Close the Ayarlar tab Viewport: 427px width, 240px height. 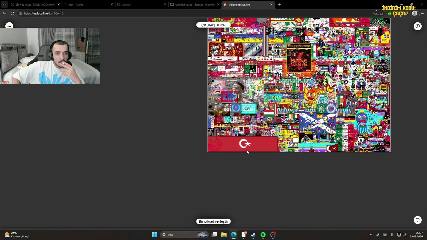click(165, 5)
